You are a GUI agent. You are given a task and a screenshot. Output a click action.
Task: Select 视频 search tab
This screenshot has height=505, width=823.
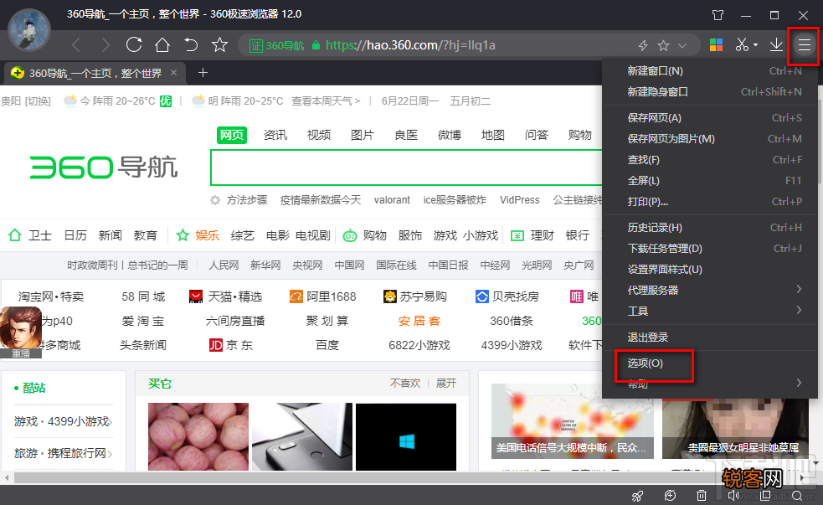point(319,135)
